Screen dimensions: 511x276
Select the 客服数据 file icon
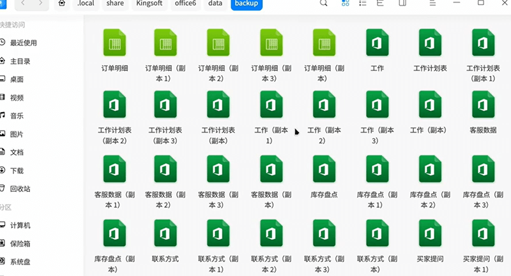click(x=483, y=105)
